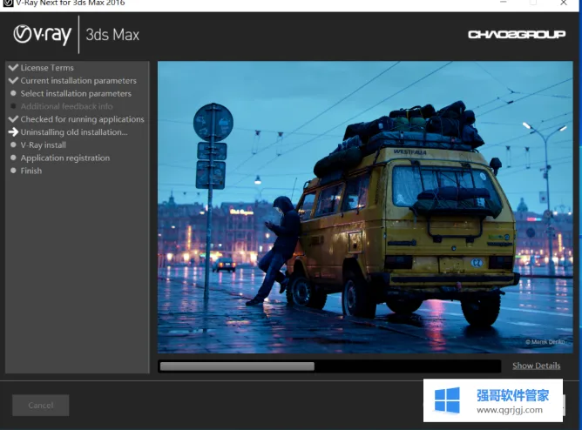Click the bullet beside V-Ray install
The width and height of the screenshot is (582, 430).
13,145
